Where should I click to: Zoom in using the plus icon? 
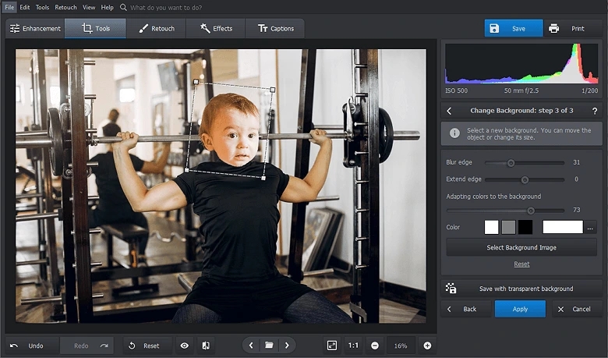(427, 346)
